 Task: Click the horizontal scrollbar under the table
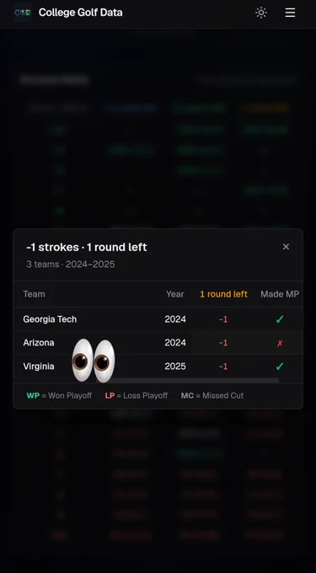187,380
